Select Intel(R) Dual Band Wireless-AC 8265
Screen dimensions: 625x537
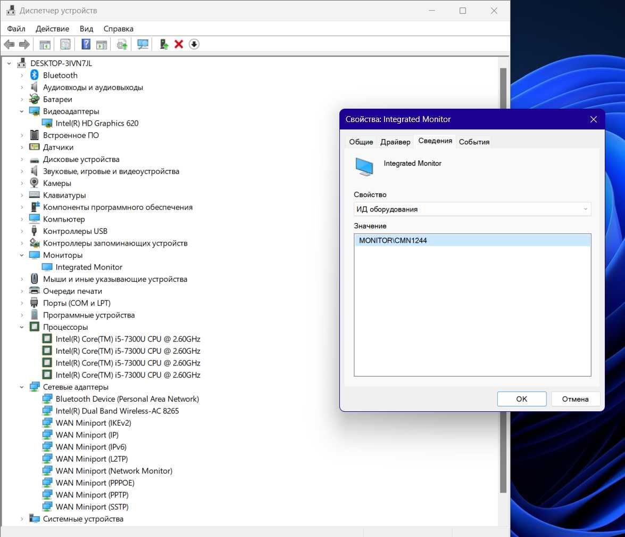[x=117, y=410]
